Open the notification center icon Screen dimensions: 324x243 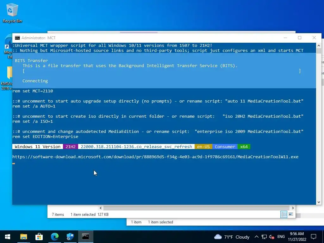[x=314, y=237]
